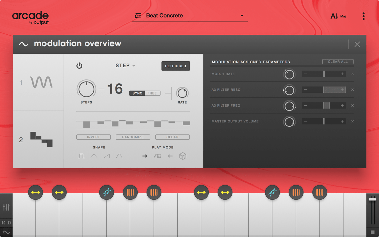Click the CLEAR steps button
This screenshot has width=379, height=237.
pyautogui.click(x=172, y=137)
